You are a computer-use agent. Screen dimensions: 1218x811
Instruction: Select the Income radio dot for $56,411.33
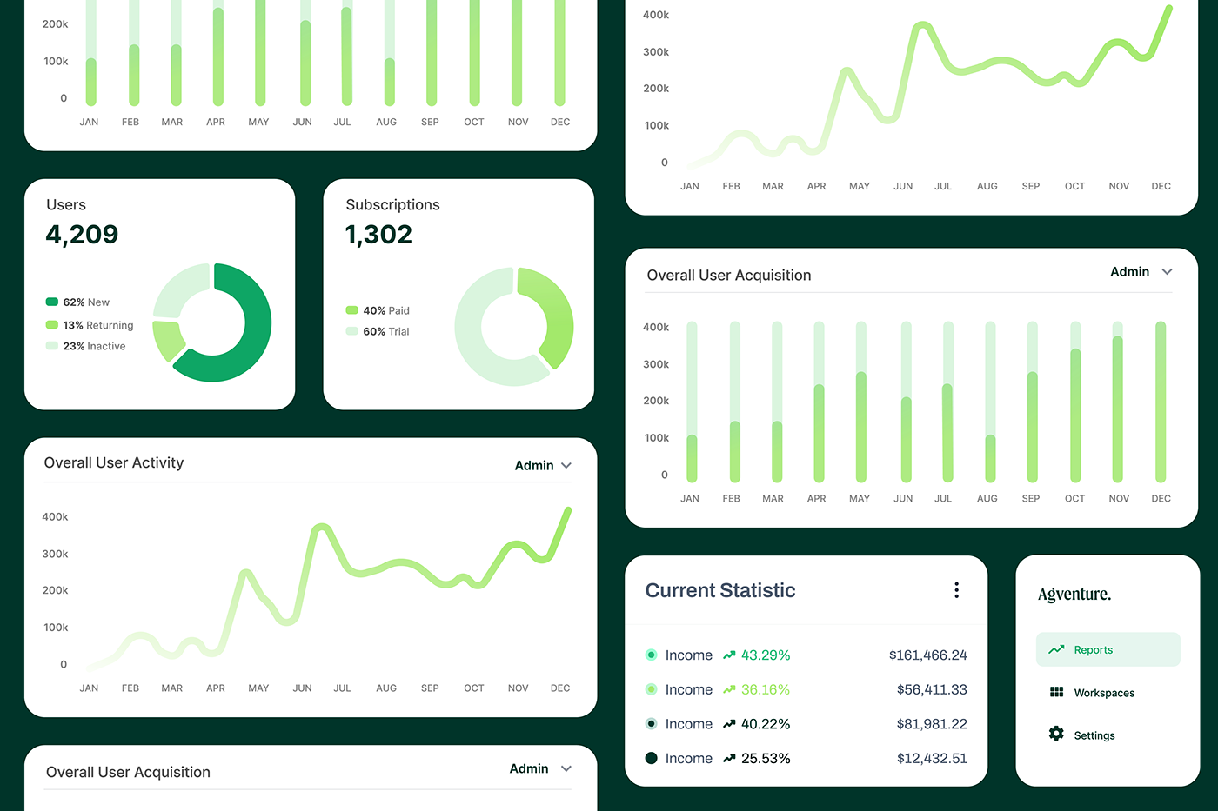651,689
